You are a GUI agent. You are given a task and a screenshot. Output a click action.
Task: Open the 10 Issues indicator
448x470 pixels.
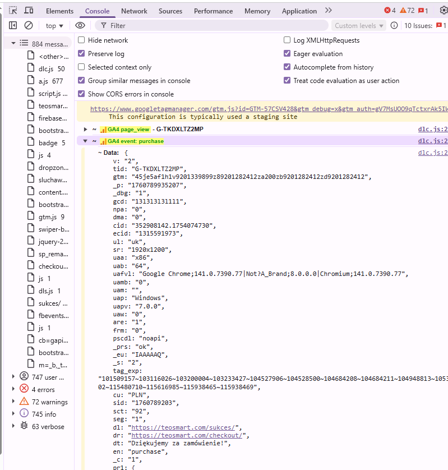425,25
